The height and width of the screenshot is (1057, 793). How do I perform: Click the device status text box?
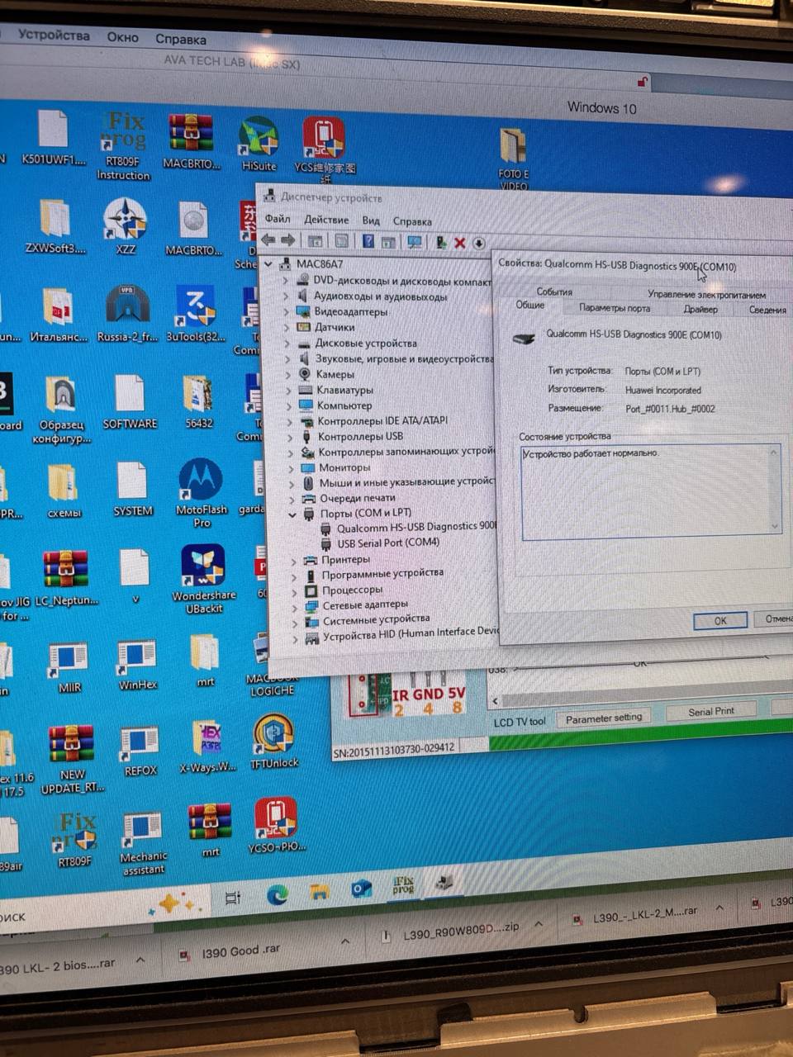tap(650, 492)
